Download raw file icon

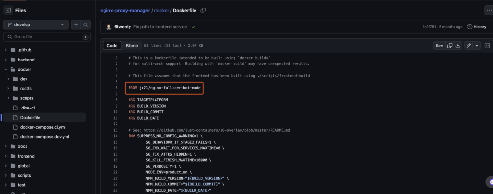tap(458, 46)
